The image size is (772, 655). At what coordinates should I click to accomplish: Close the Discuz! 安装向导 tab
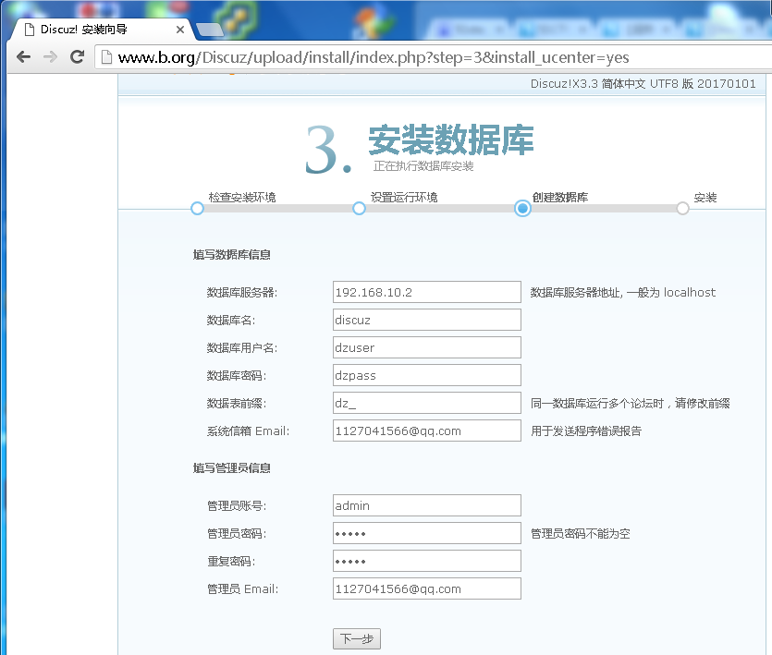180,30
